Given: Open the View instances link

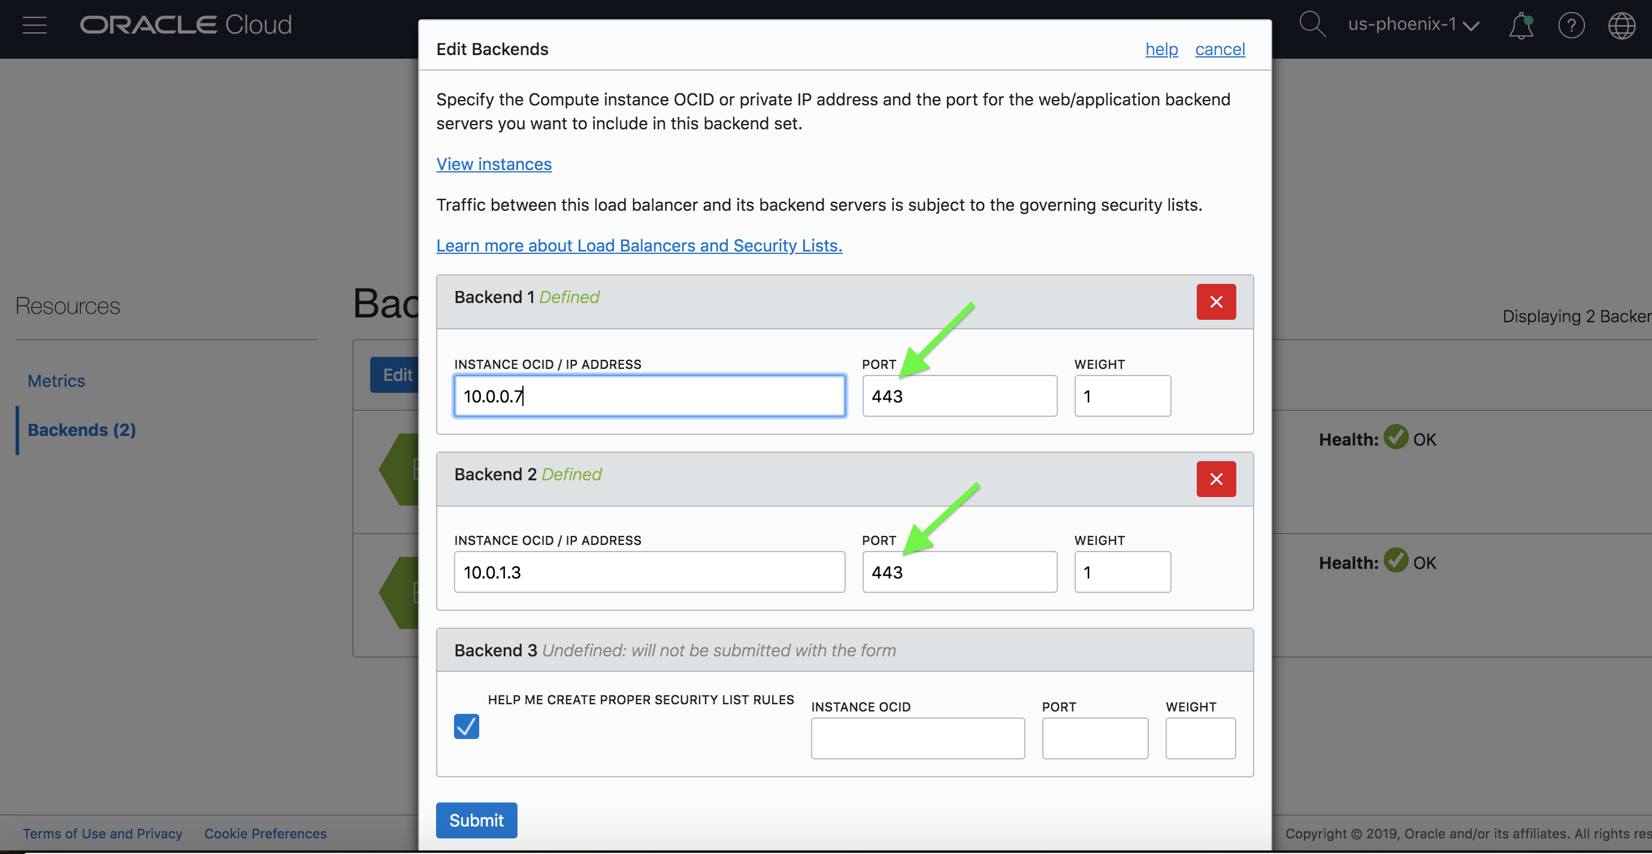Looking at the screenshot, I should pos(494,164).
